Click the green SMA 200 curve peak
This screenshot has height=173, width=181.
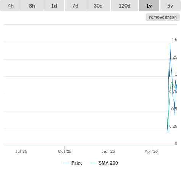172,82
